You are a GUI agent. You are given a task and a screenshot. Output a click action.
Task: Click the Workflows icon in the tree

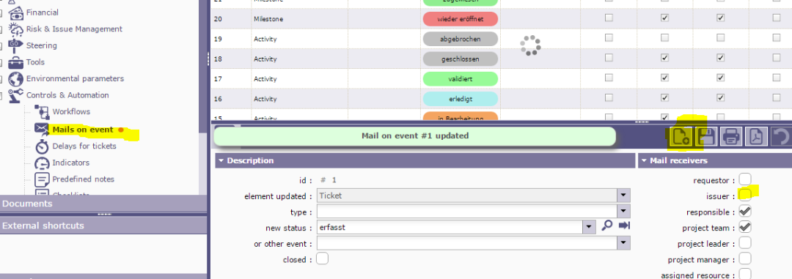pyautogui.click(x=41, y=111)
